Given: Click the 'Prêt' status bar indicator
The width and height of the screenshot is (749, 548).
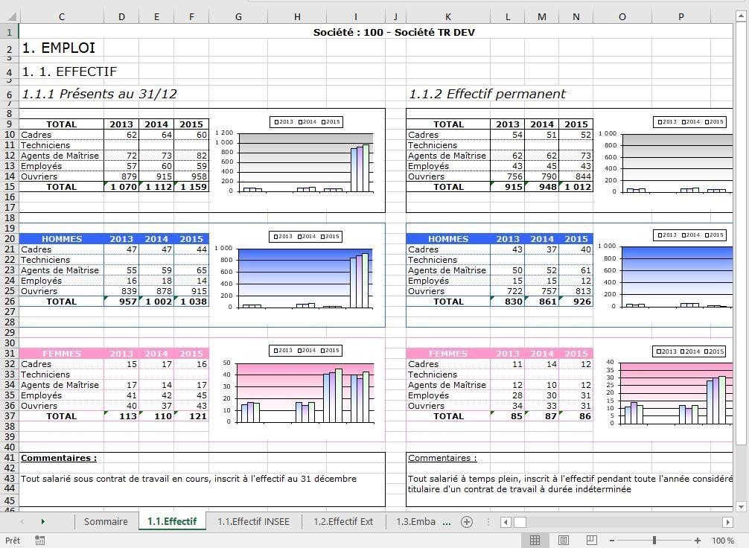Looking at the screenshot, I should (x=13, y=541).
